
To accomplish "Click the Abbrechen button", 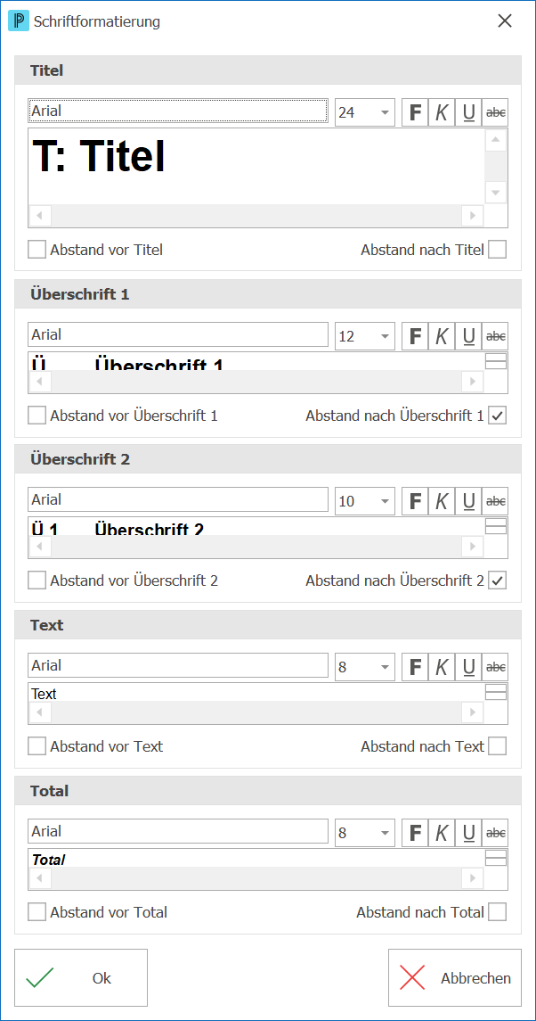I will 455,978.
